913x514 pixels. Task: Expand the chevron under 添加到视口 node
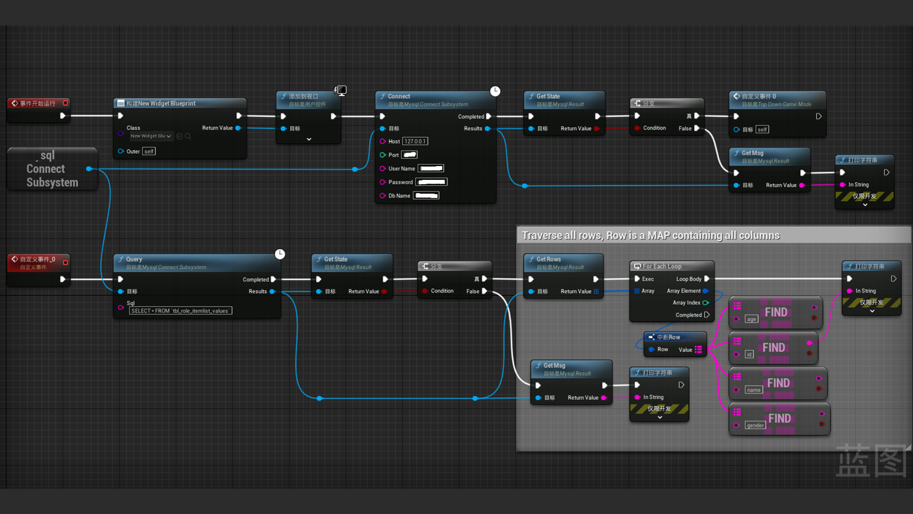pos(309,139)
